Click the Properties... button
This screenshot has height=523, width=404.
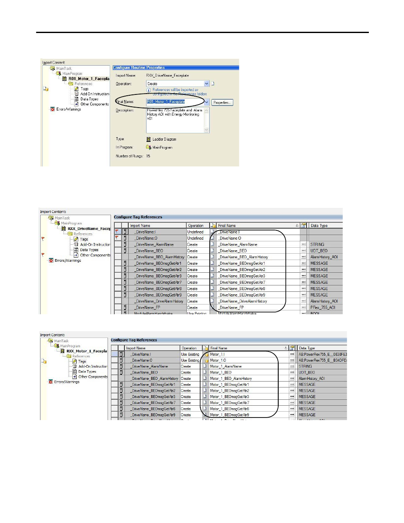222,102
